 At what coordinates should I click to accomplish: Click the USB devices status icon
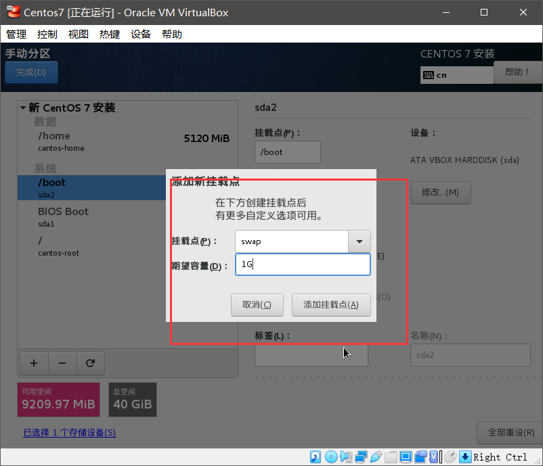click(x=377, y=457)
